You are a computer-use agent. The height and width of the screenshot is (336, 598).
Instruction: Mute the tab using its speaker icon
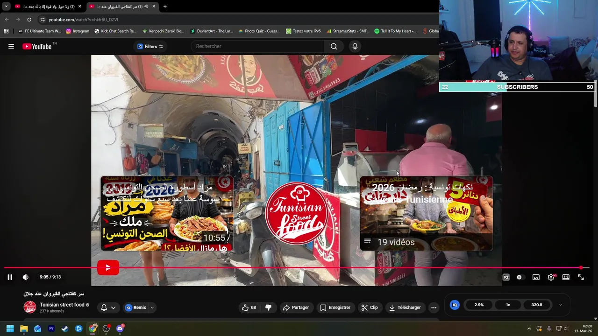pyautogui.click(x=146, y=7)
